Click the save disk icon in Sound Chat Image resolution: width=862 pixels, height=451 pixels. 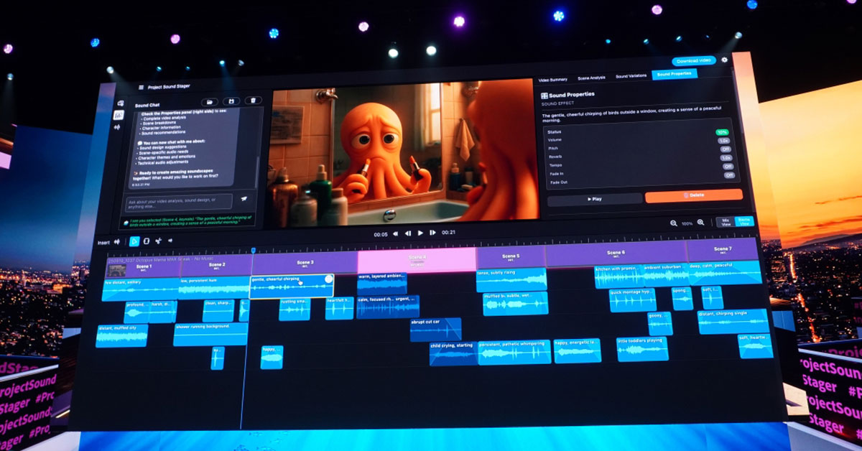point(231,102)
